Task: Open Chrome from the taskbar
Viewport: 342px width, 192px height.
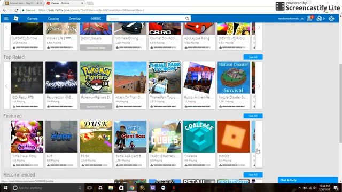Action: [x=132, y=188]
